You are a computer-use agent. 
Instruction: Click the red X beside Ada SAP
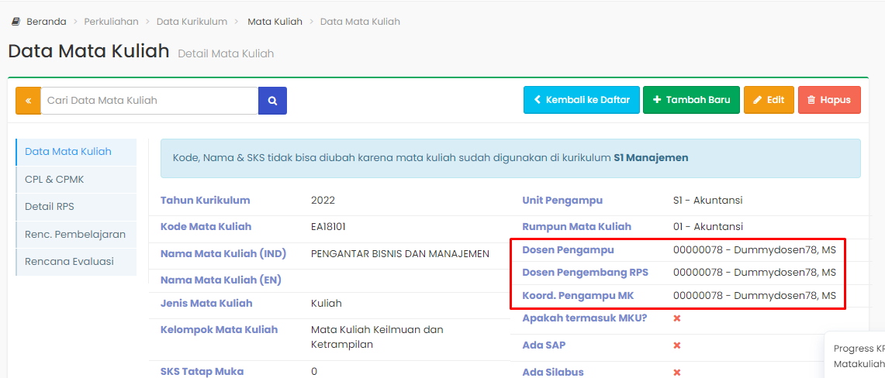677,345
